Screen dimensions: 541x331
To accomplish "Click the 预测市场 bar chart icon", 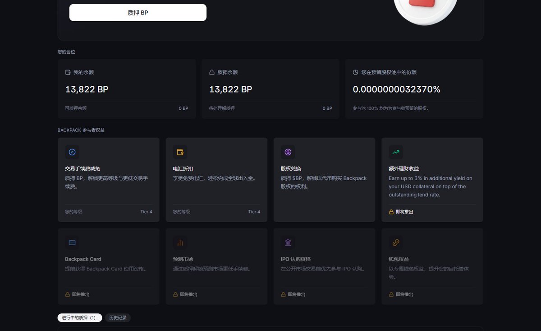I will (180, 242).
